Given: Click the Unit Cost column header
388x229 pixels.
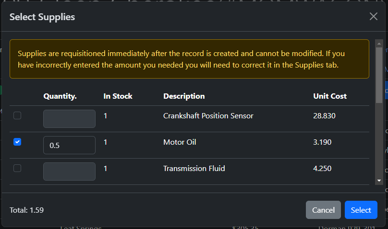Looking at the screenshot, I should pyautogui.click(x=330, y=96).
